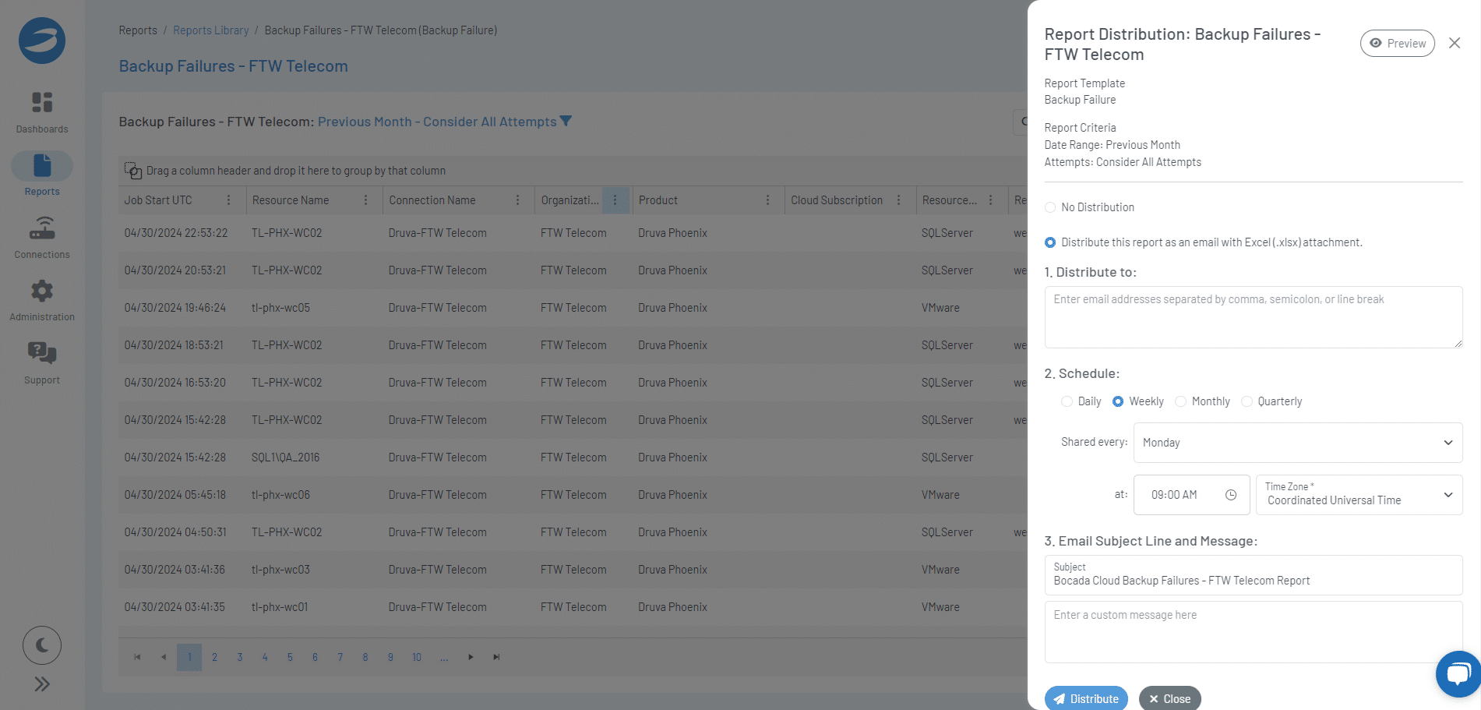Open Resource Name column menu
Screen dimensions: 1481x710
click(365, 200)
